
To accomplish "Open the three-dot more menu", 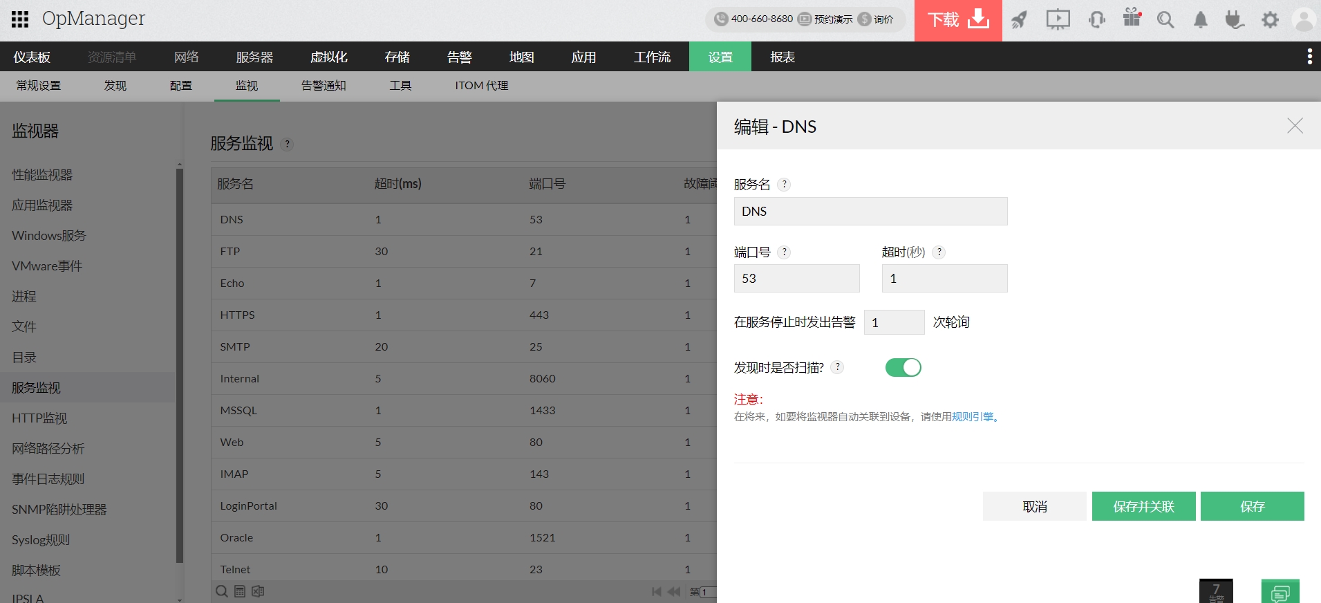I will coord(1309,57).
